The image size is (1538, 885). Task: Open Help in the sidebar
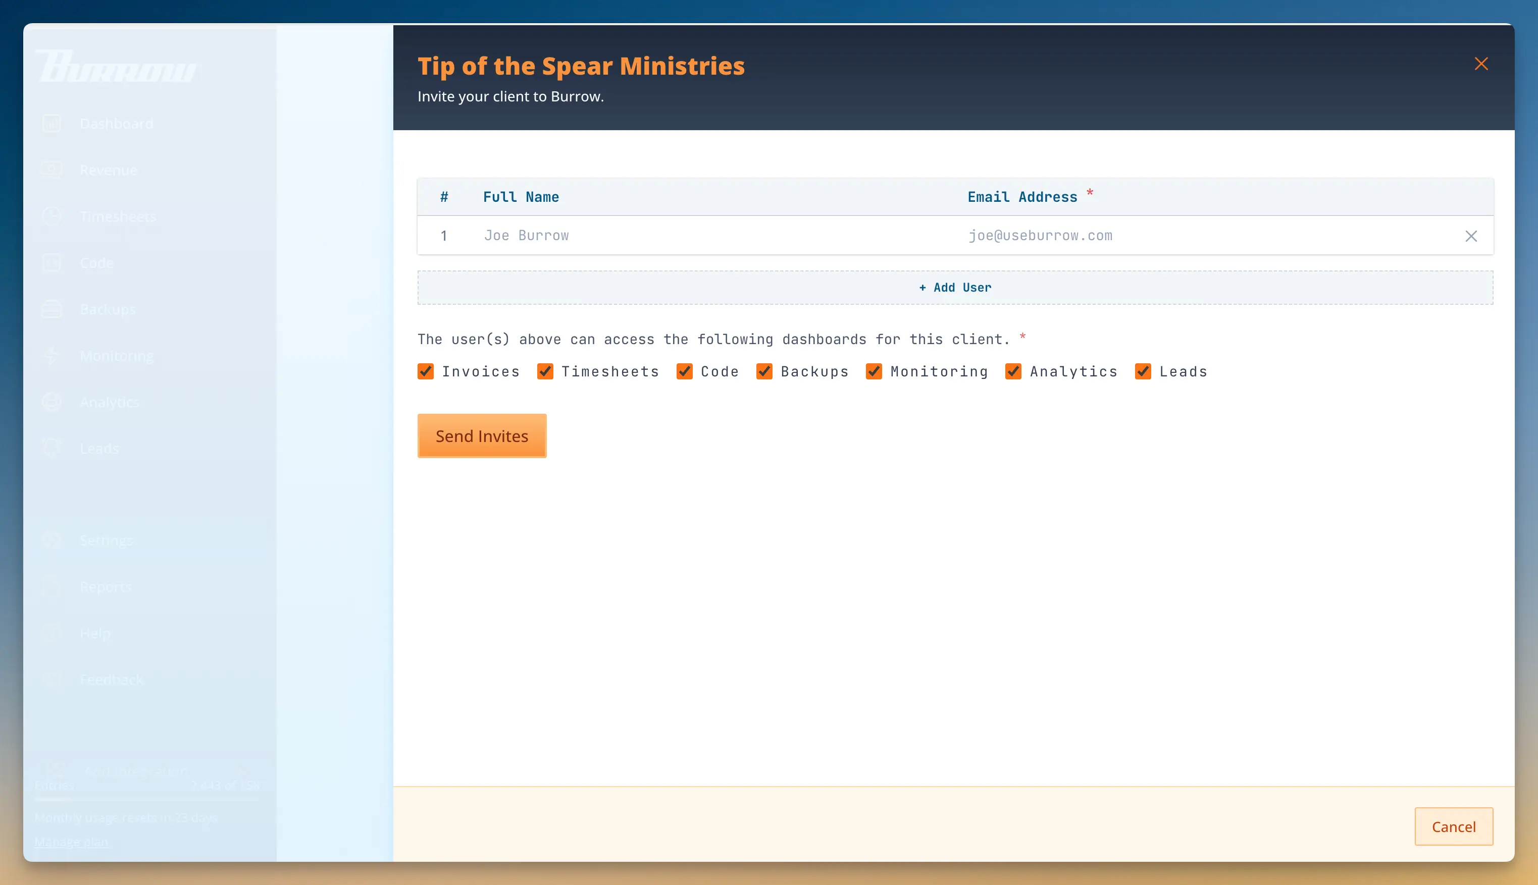pos(95,633)
